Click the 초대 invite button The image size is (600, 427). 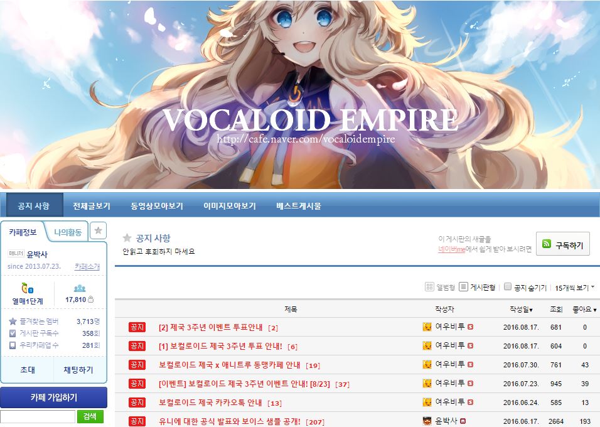click(28, 370)
